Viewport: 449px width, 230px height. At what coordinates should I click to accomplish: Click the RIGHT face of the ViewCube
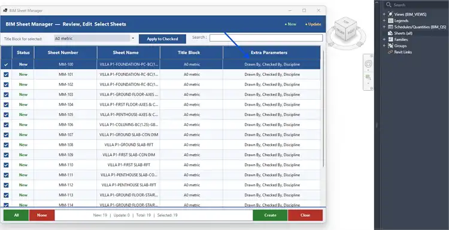point(351,30)
